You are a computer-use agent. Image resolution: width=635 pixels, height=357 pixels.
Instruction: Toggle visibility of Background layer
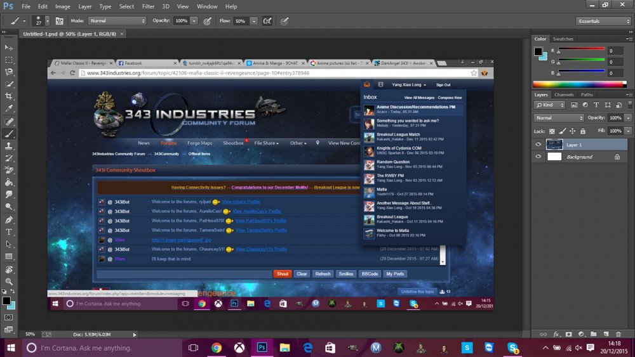click(x=538, y=157)
